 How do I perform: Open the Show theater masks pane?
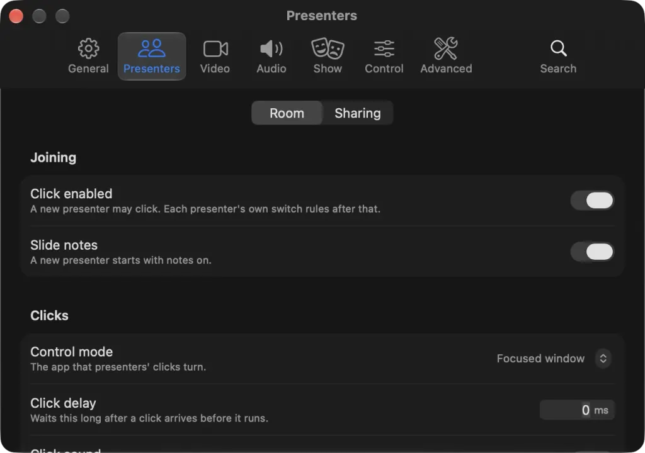tap(328, 57)
